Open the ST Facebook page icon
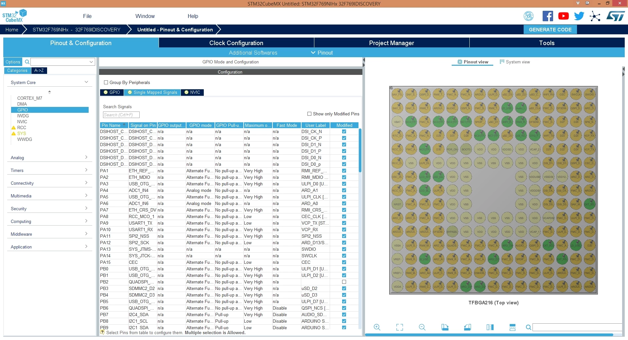The width and height of the screenshot is (628, 340). click(x=548, y=16)
